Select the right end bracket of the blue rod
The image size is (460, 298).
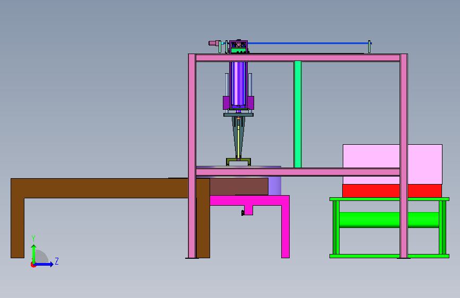pos(369,47)
